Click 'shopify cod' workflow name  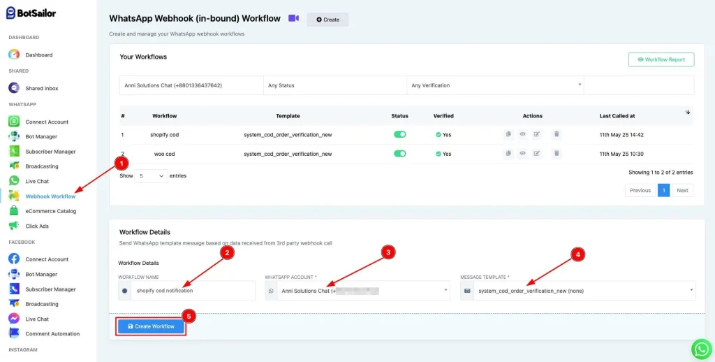(x=165, y=135)
